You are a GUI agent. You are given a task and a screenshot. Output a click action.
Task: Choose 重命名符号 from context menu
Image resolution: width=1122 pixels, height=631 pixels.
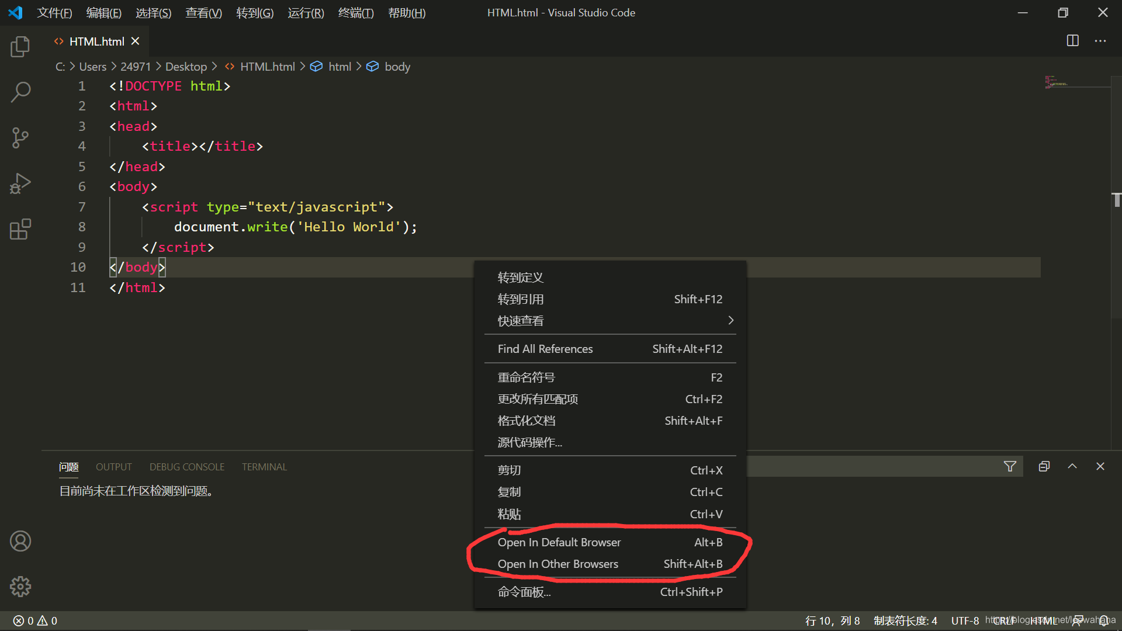610,377
